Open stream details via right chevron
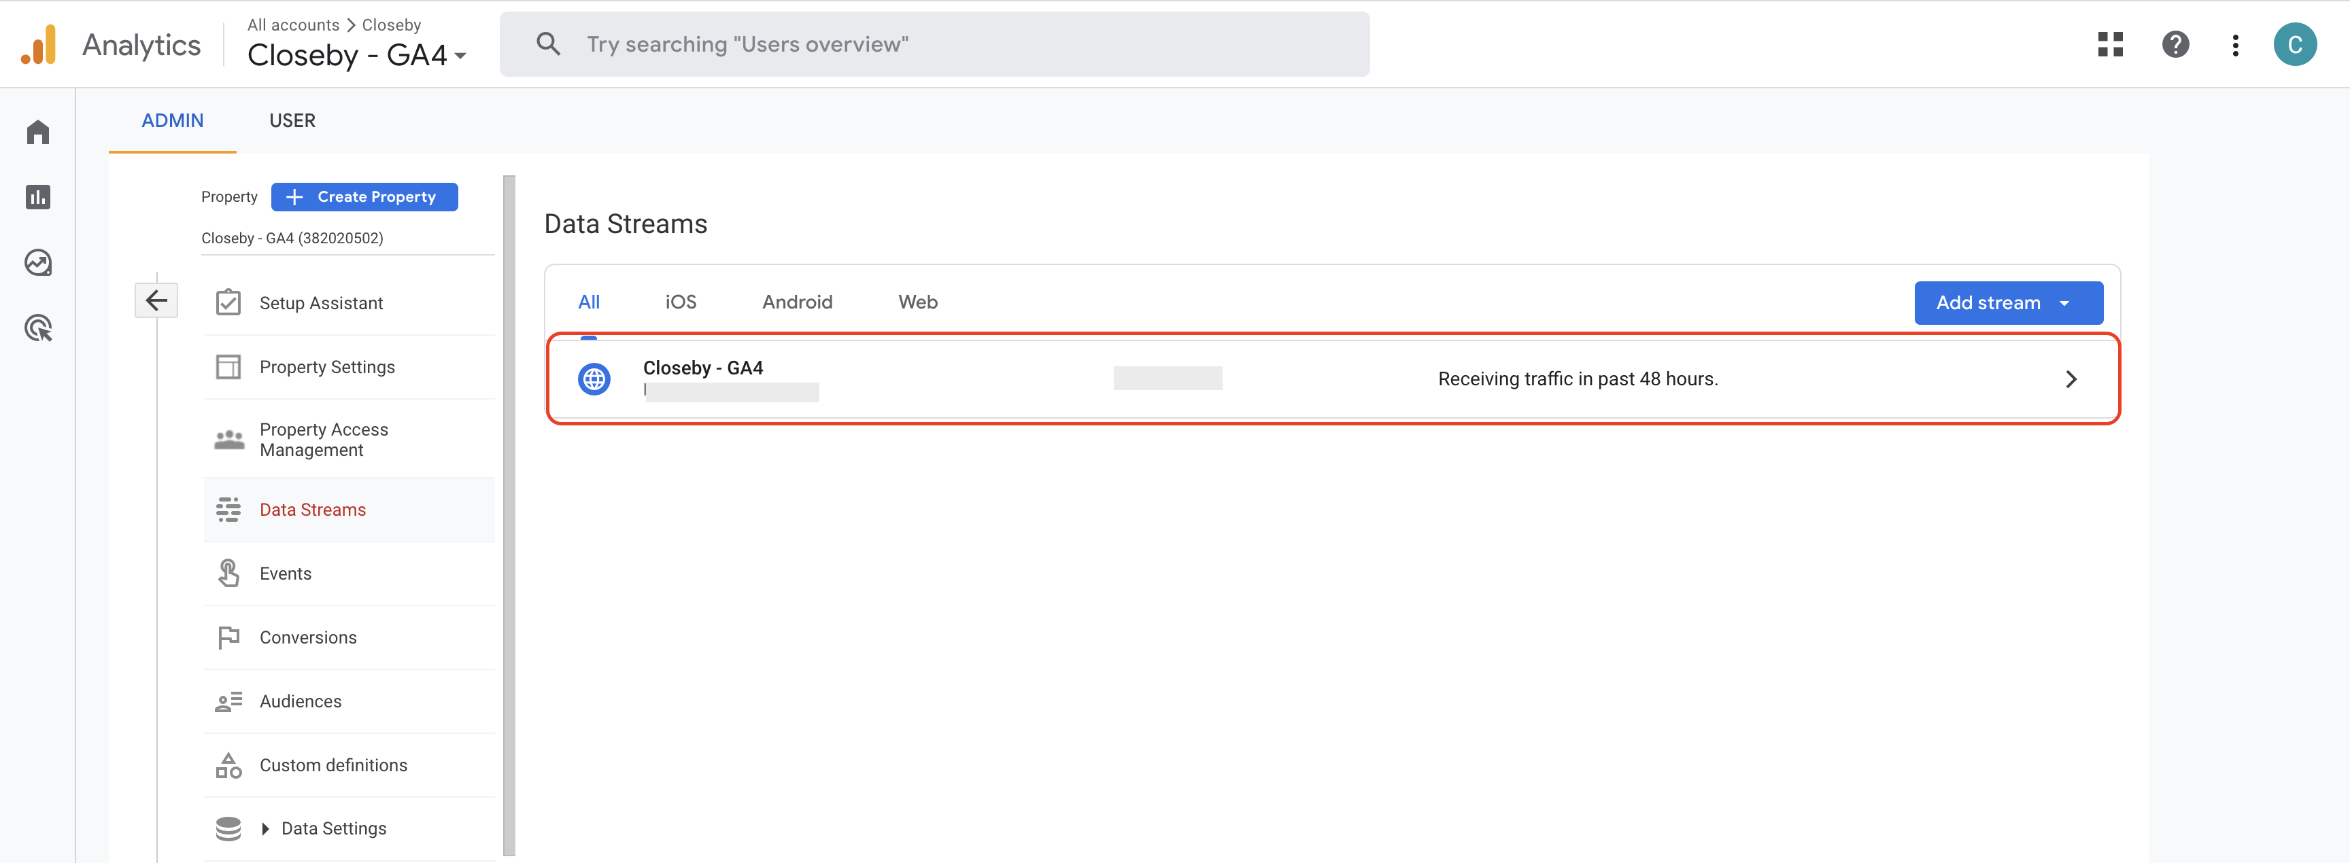The height and width of the screenshot is (863, 2350). [x=2071, y=379]
